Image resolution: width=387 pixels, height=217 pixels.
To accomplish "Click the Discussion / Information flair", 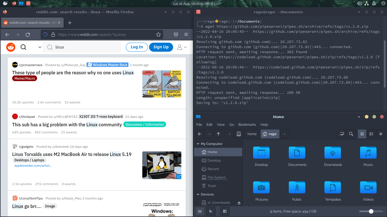I will click(x=145, y=124).
